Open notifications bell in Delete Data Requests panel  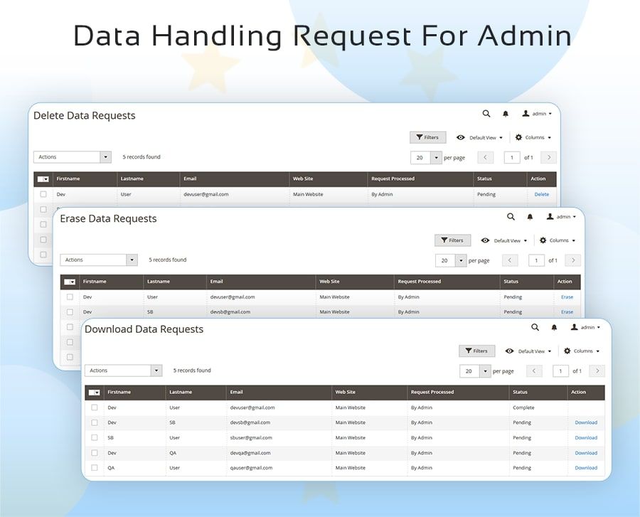506,114
